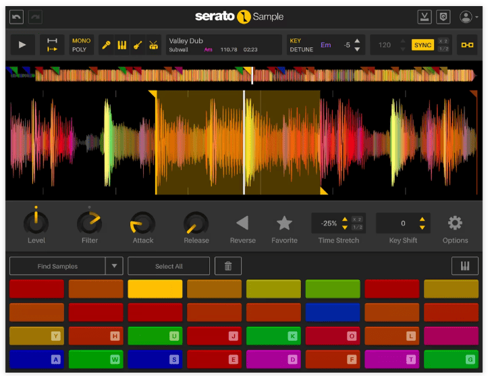The width and height of the screenshot is (488, 376).
Task: Open the Options gear
Action: click(455, 223)
